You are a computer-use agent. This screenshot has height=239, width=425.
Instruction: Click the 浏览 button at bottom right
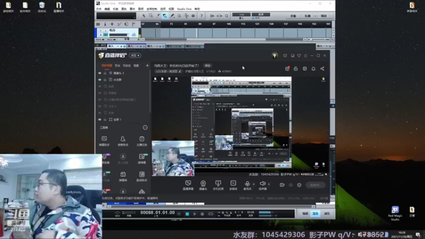(x=327, y=214)
